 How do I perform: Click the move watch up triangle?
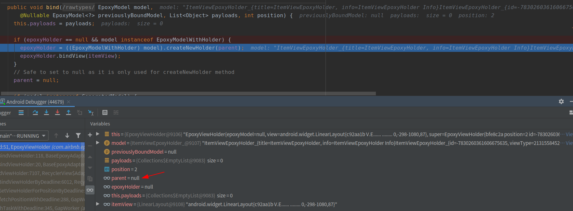coord(90,157)
